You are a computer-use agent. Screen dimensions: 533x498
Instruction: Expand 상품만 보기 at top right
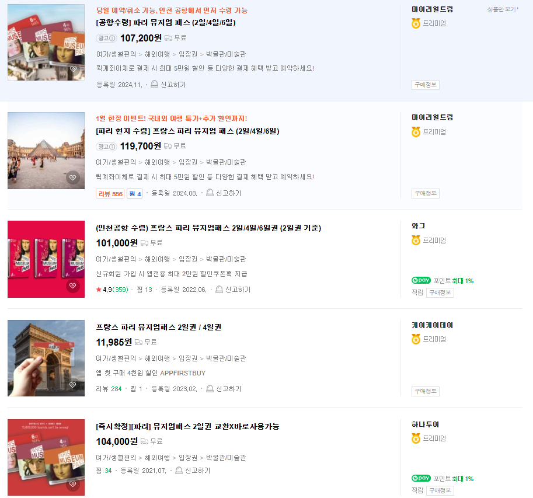pyautogui.click(x=503, y=9)
